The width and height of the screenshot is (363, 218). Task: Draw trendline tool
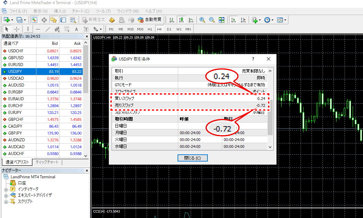(47, 29)
